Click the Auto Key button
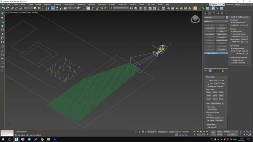Screen dimensions: 253x142 (x=219, y=132)
